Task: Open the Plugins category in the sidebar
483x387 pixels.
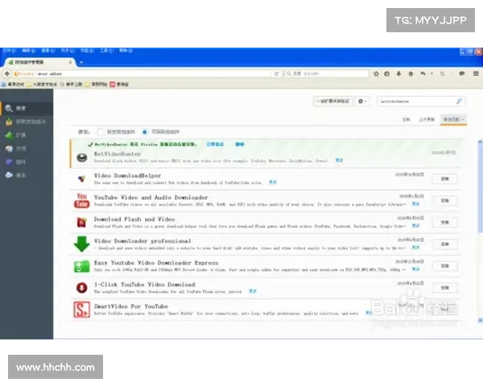Action: coord(20,161)
